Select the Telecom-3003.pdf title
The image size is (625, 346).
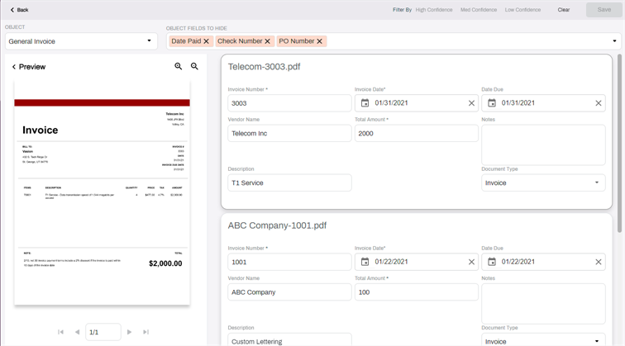pos(265,67)
